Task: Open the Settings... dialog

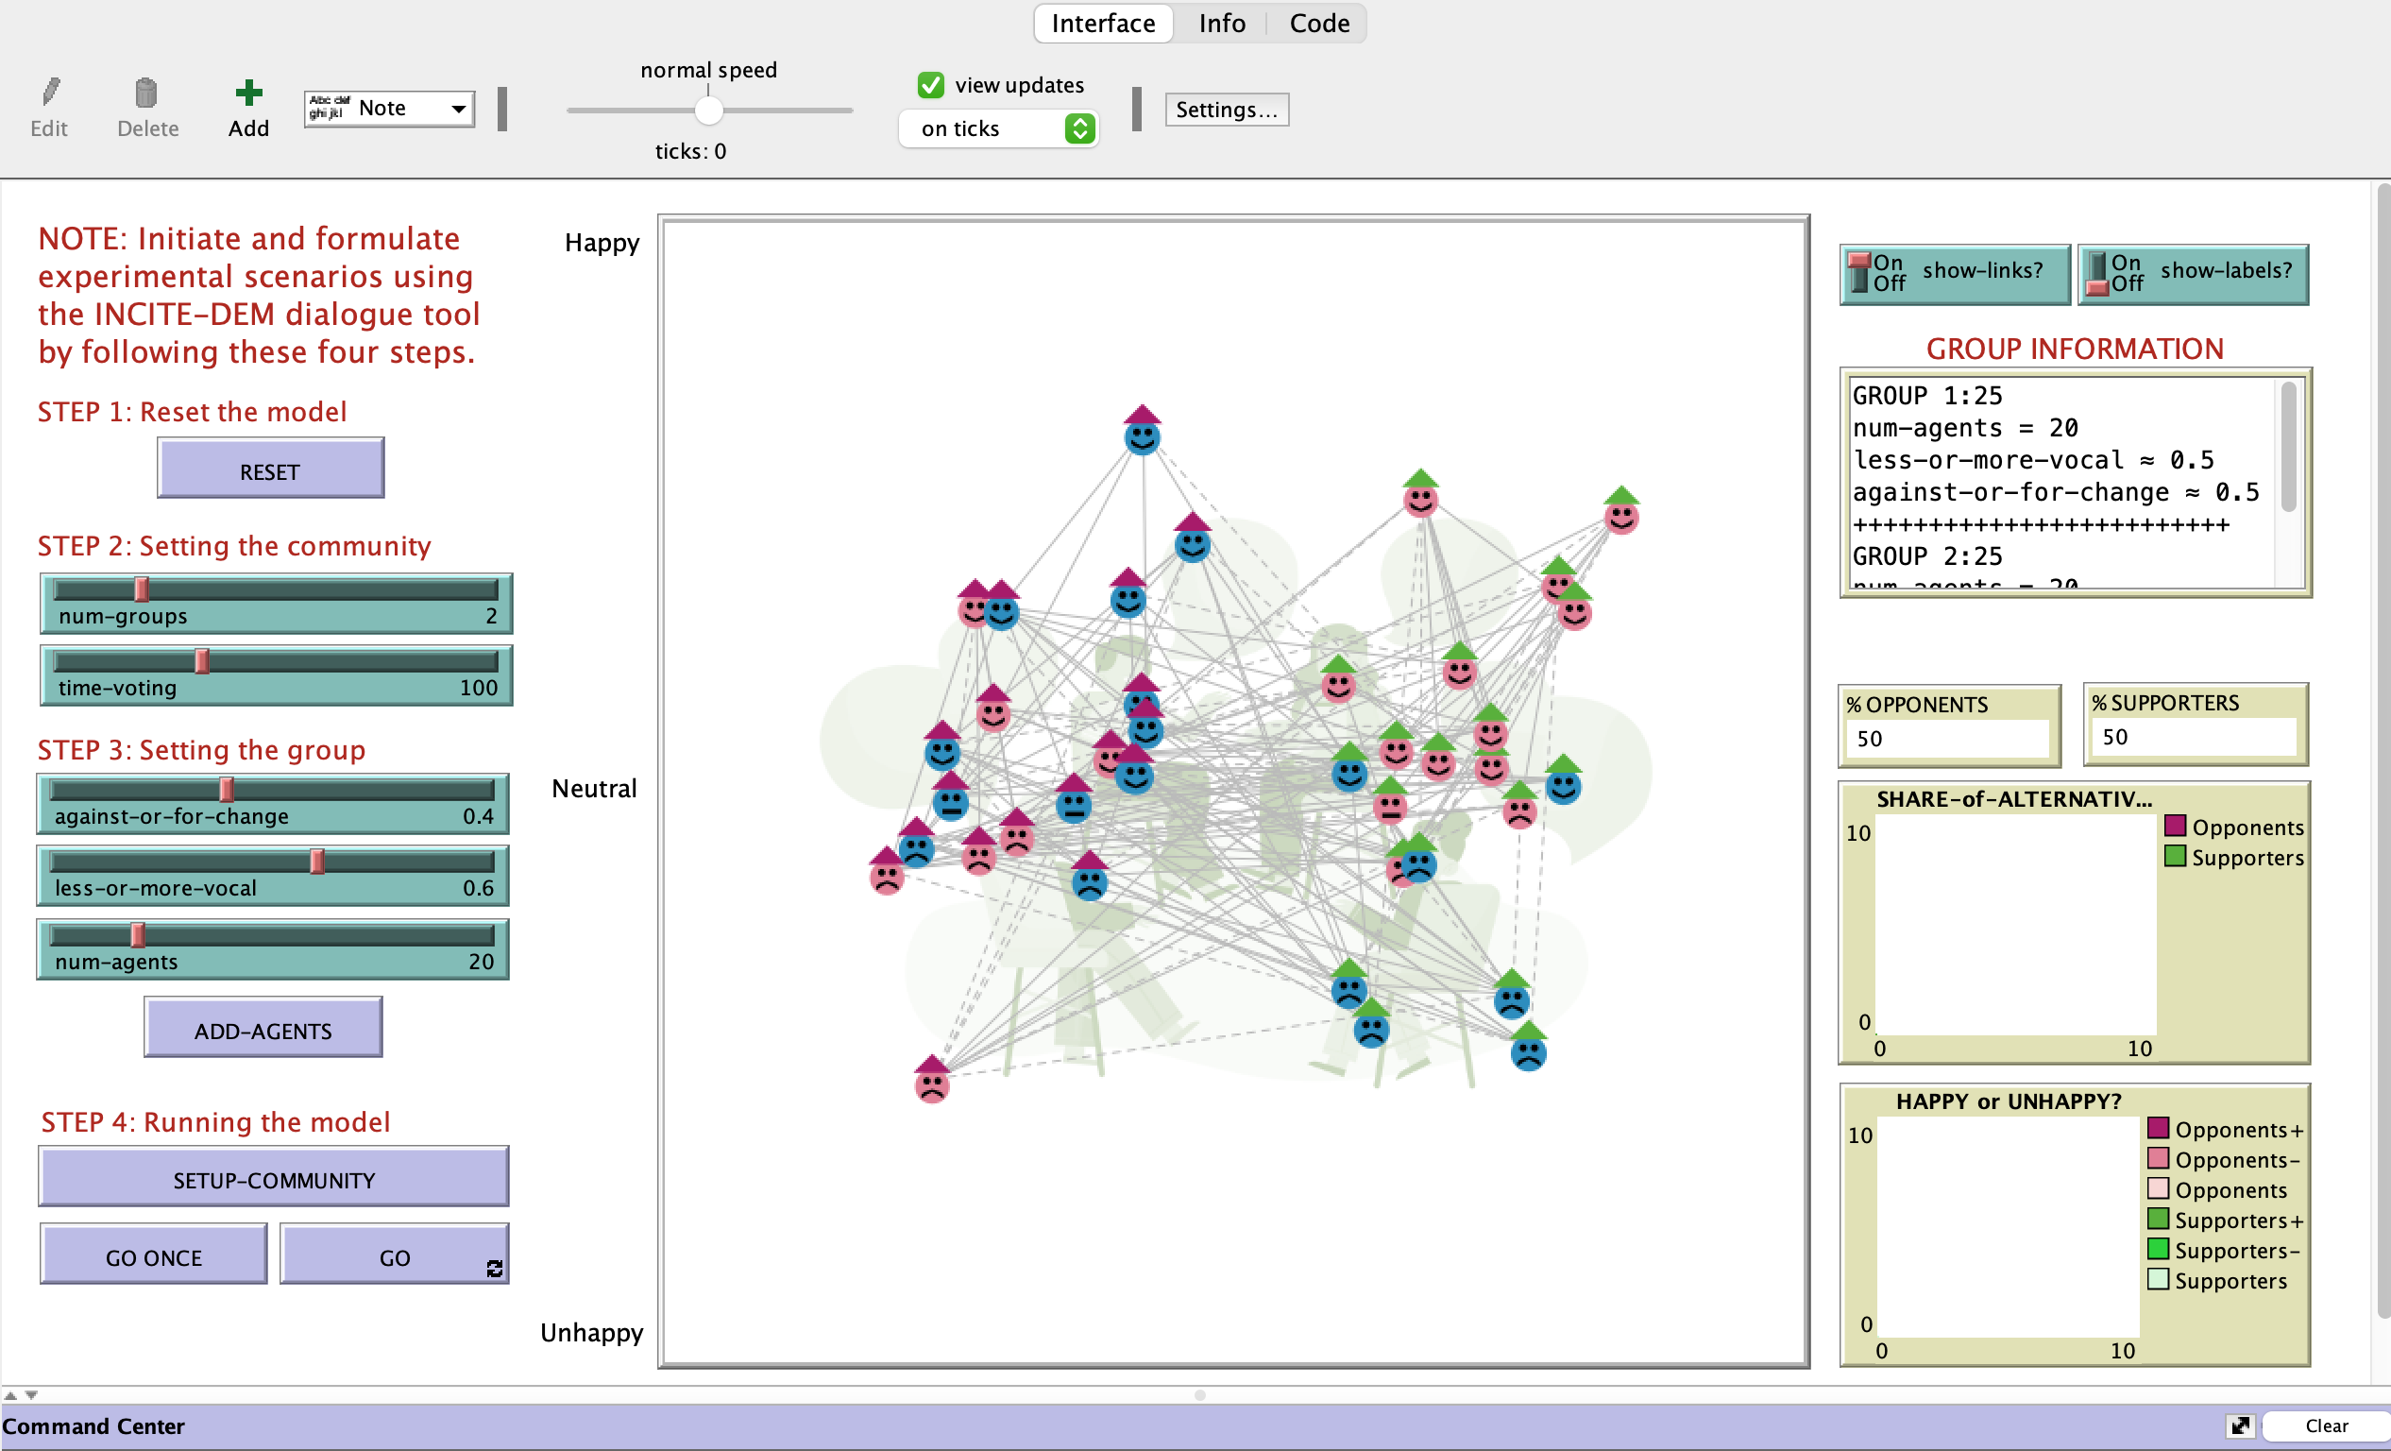Action: (1226, 110)
